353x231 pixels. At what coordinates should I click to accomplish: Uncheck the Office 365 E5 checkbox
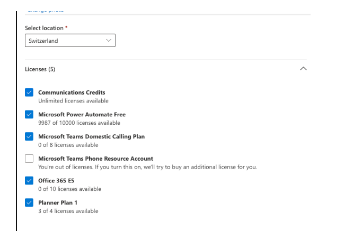[x=29, y=181]
